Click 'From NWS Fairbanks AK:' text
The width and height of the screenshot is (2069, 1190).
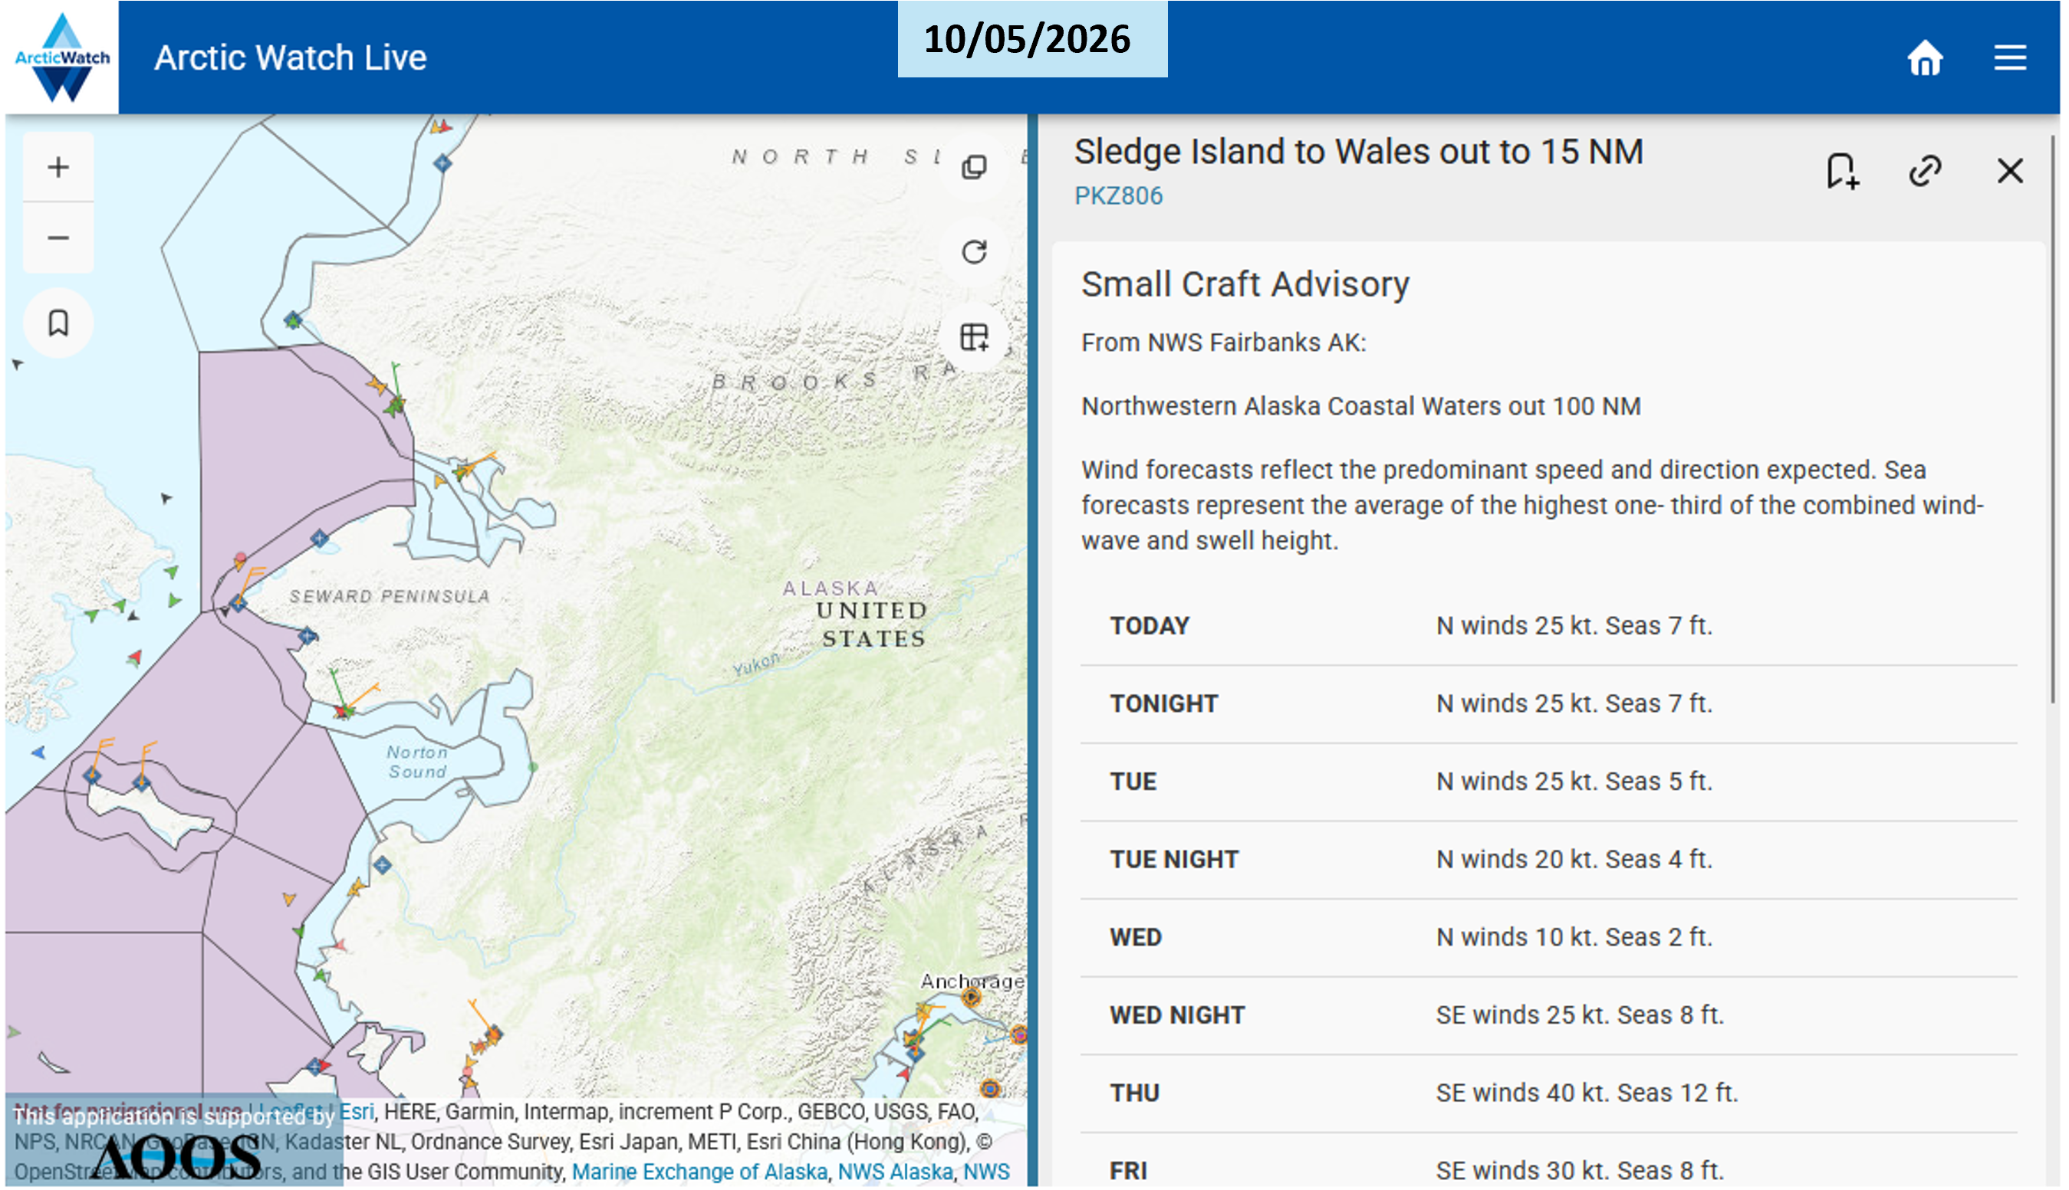point(1223,343)
